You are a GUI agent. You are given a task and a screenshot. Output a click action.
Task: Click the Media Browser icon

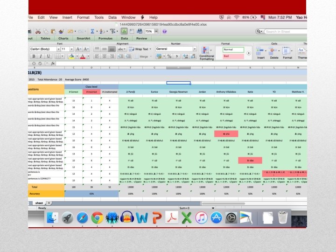[x=140, y=32]
